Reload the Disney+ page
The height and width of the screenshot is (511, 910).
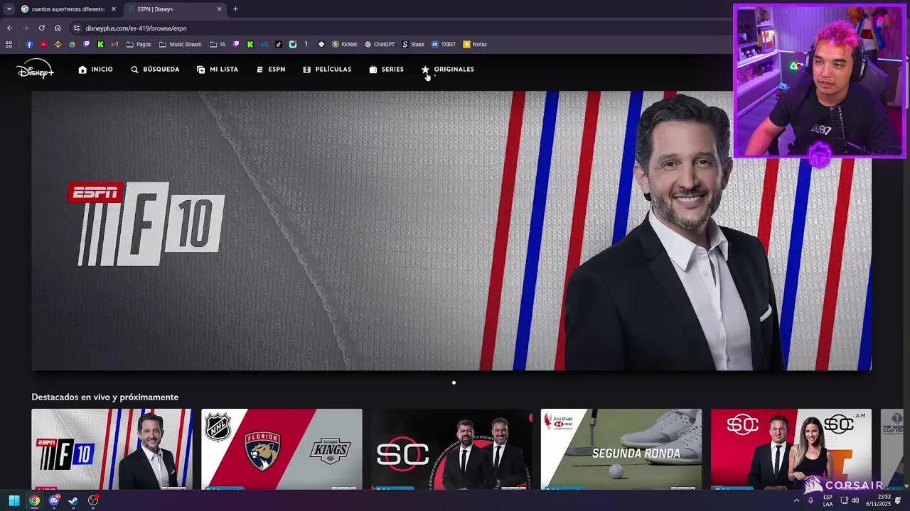[x=41, y=28]
